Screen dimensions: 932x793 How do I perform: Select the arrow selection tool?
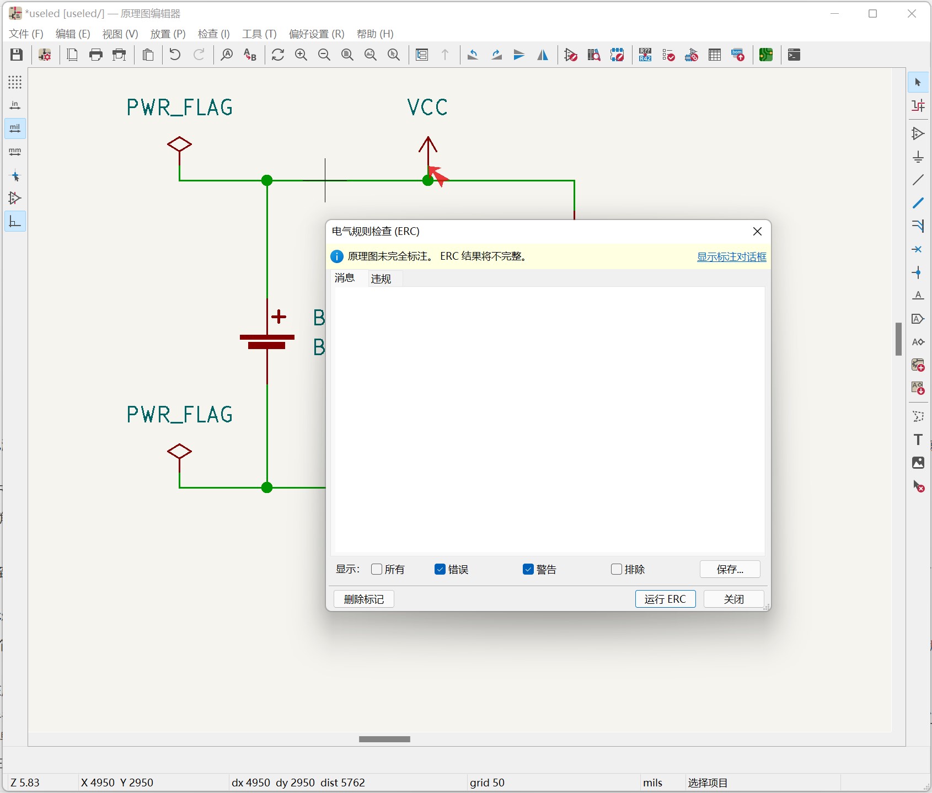pyautogui.click(x=918, y=82)
